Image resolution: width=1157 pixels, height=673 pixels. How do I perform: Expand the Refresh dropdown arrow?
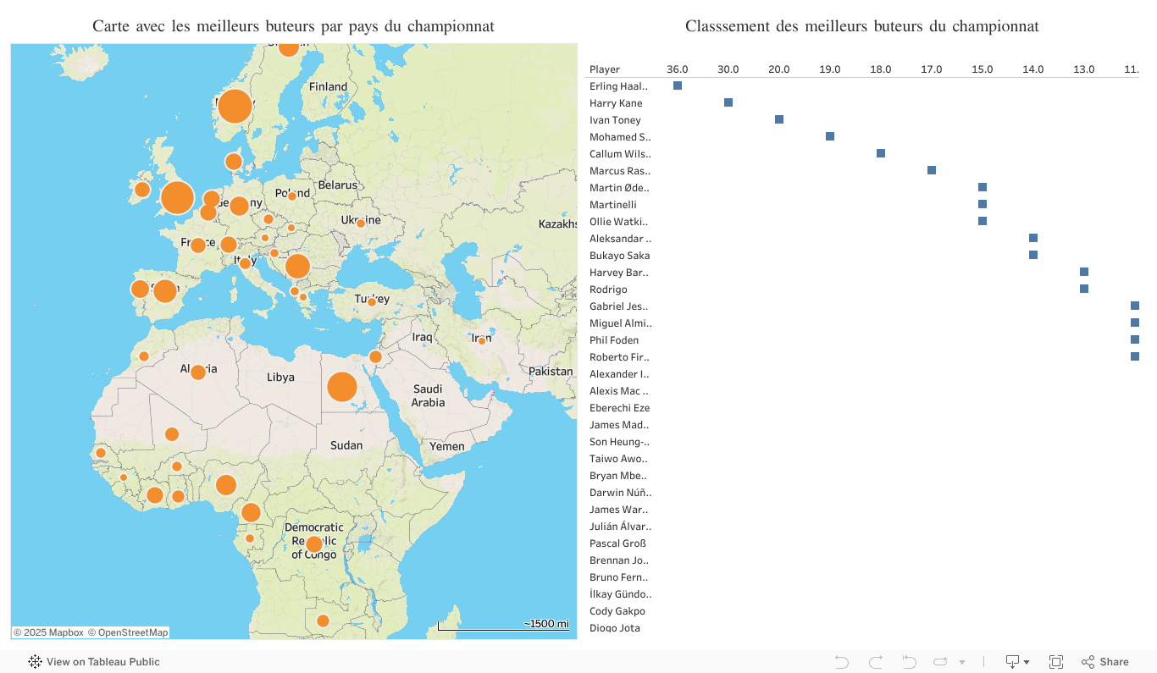pyautogui.click(x=962, y=662)
